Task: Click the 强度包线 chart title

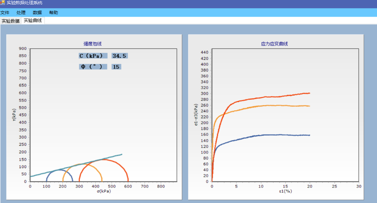Action: (92, 44)
